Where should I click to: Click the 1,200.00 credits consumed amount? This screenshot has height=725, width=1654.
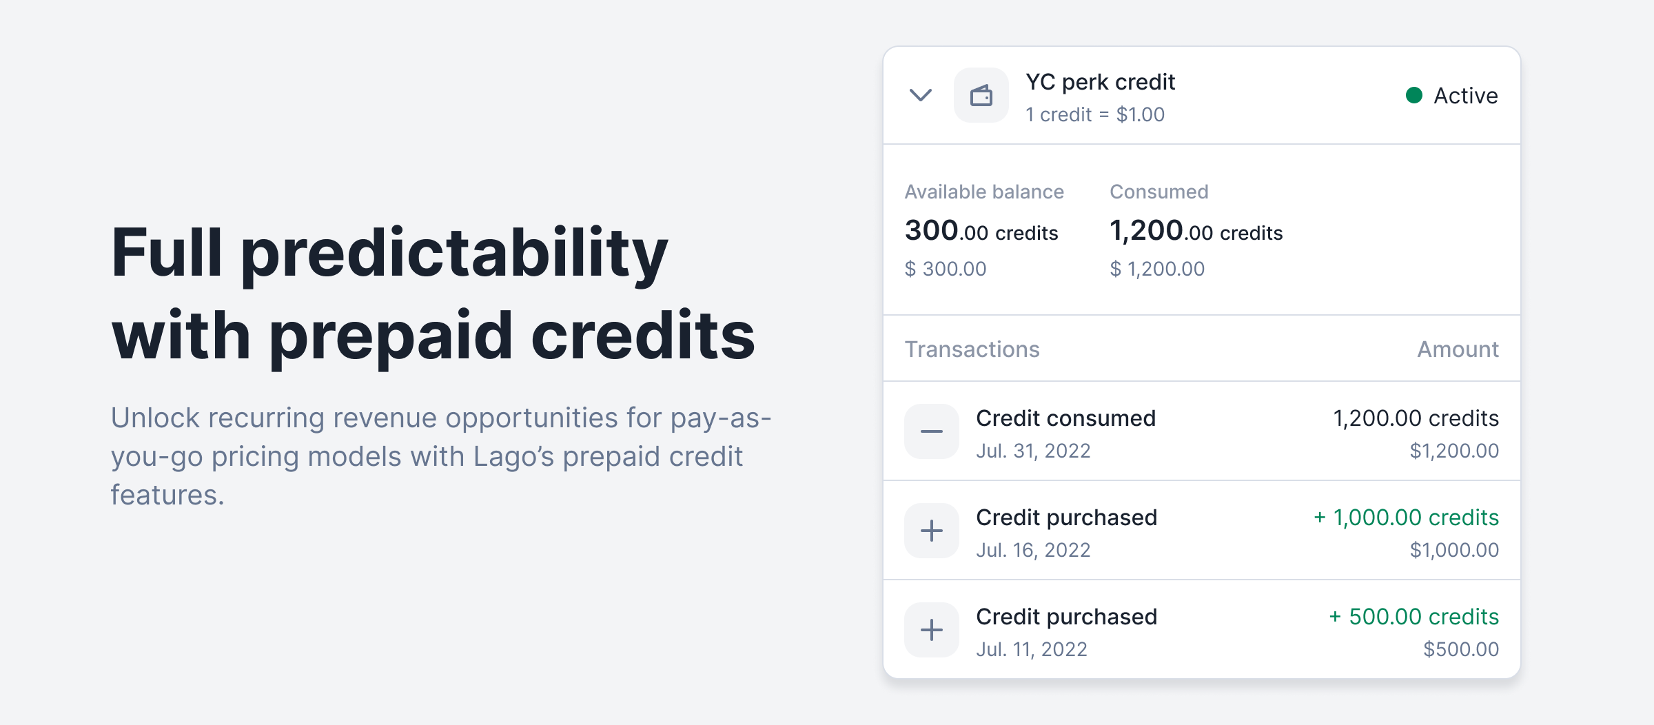(1416, 418)
